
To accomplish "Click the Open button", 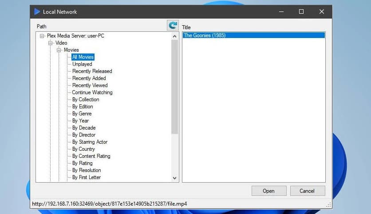I will point(269,191).
